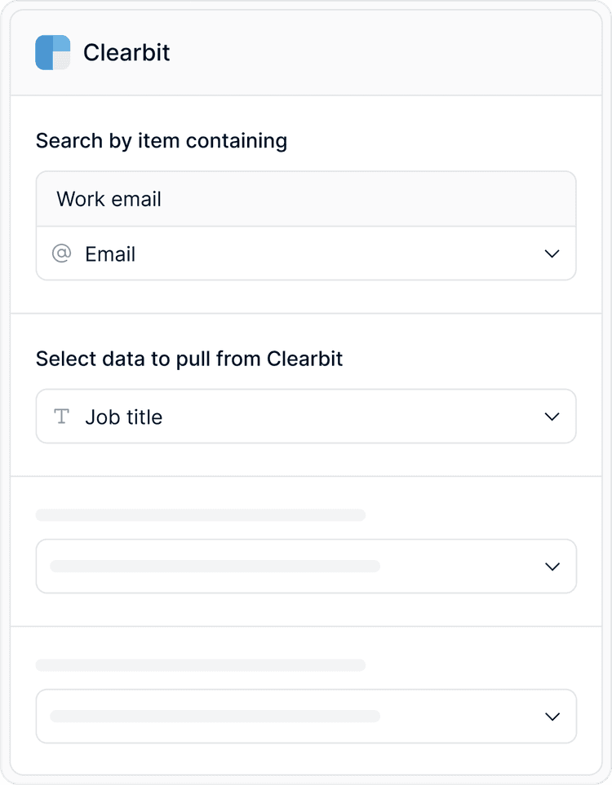Click the Clearbit header bar
The width and height of the screenshot is (612, 785).
tap(306, 52)
